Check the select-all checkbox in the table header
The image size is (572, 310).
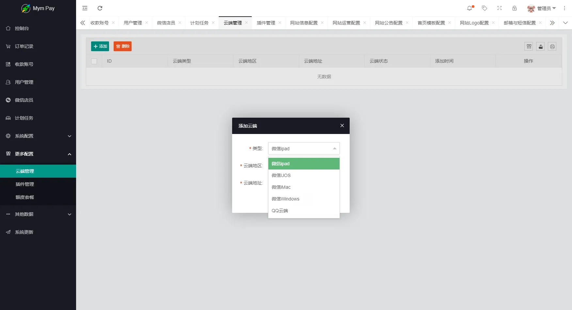(x=94, y=61)
